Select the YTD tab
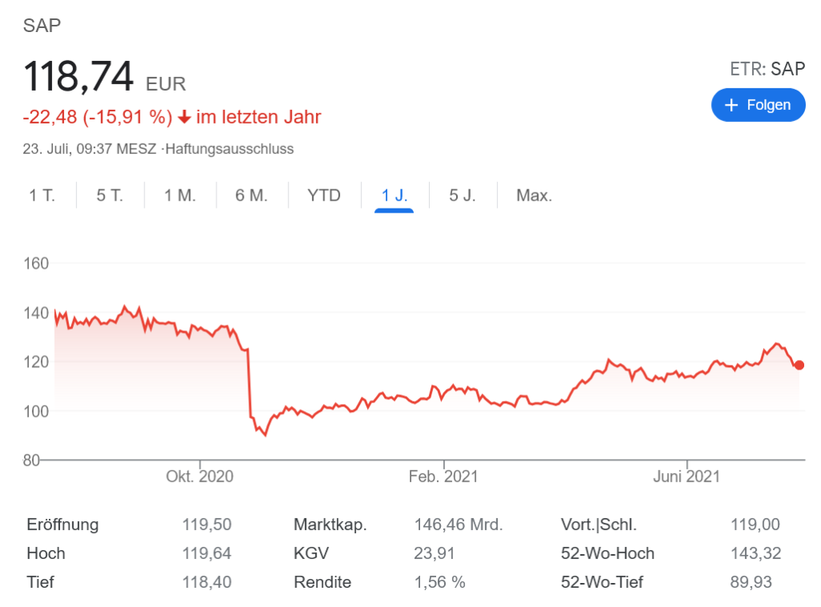This screenshot has width=821, height=607. [x=324, y=195]
